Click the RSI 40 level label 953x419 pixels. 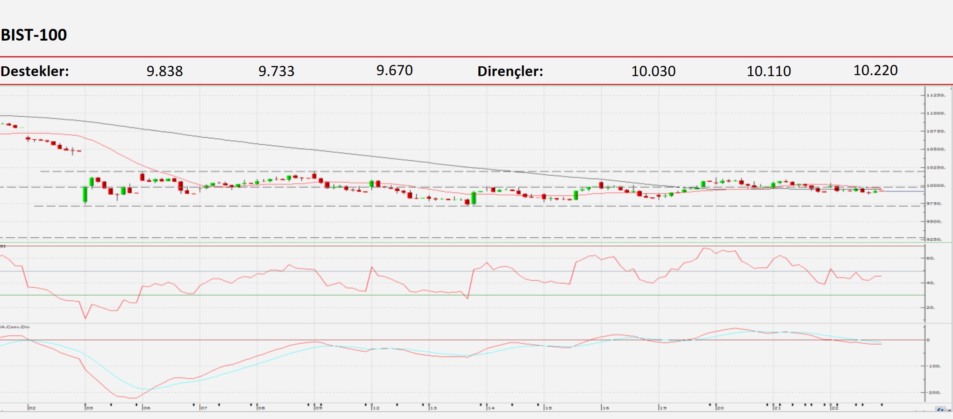coord(931,283)
